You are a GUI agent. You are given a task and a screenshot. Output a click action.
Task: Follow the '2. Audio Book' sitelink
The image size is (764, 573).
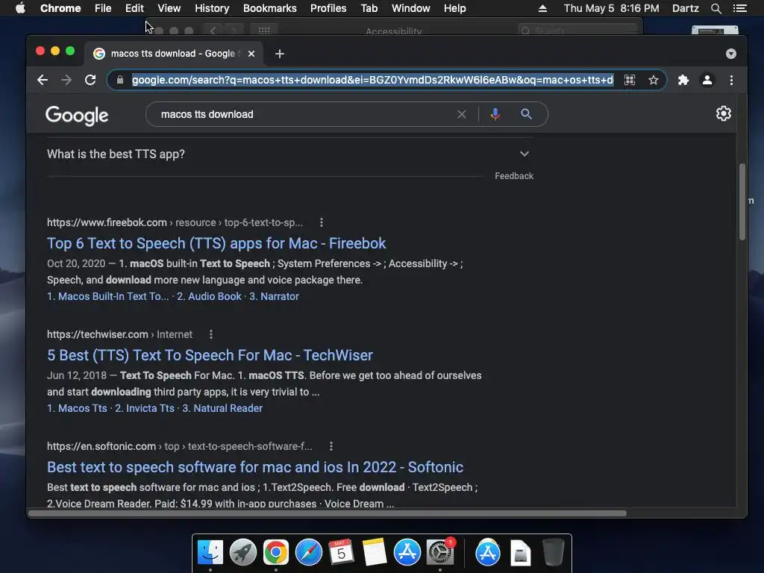click(x=209, y=296)
